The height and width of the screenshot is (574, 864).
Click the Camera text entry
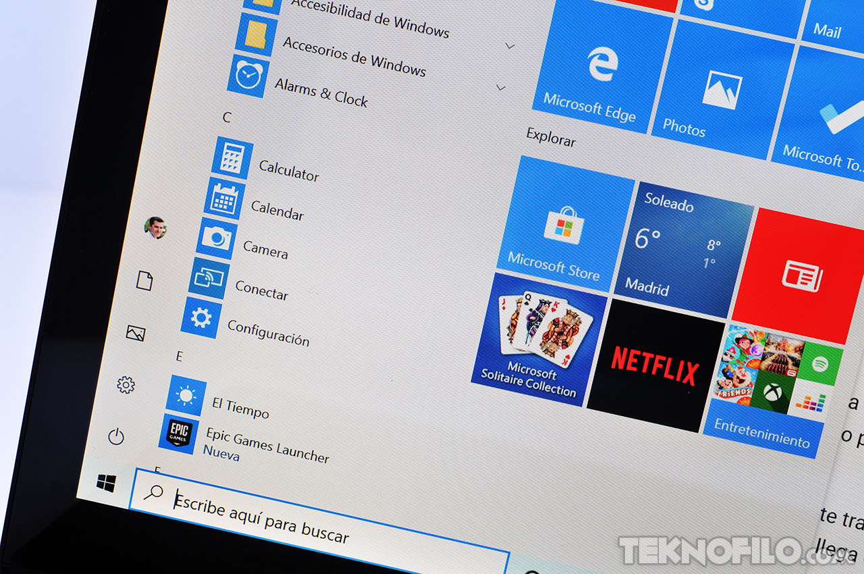tap(265, 249)
